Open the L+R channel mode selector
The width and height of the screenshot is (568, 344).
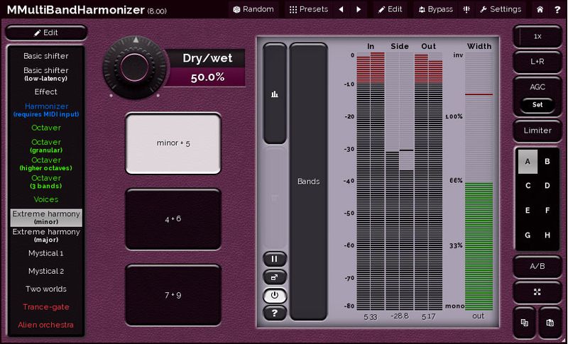[x=537, y=62]
